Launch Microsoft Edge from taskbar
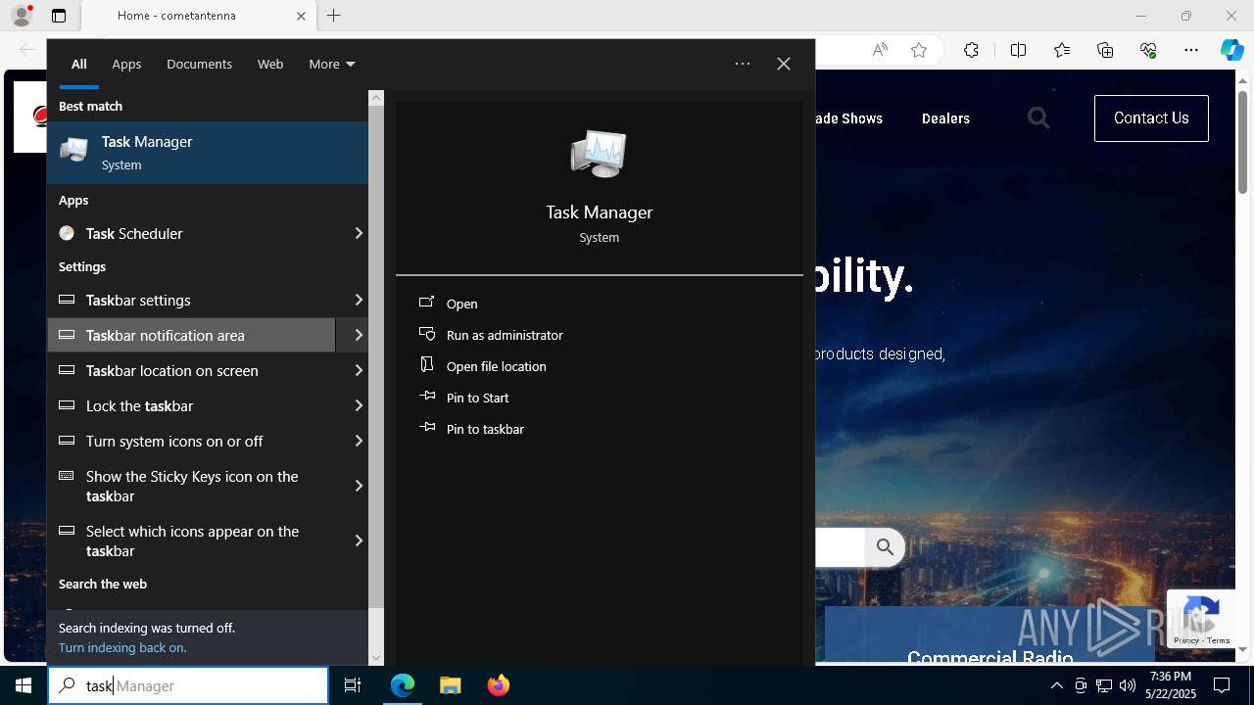The width and height of the screenshot is (1254, 705). pos(403,685)
